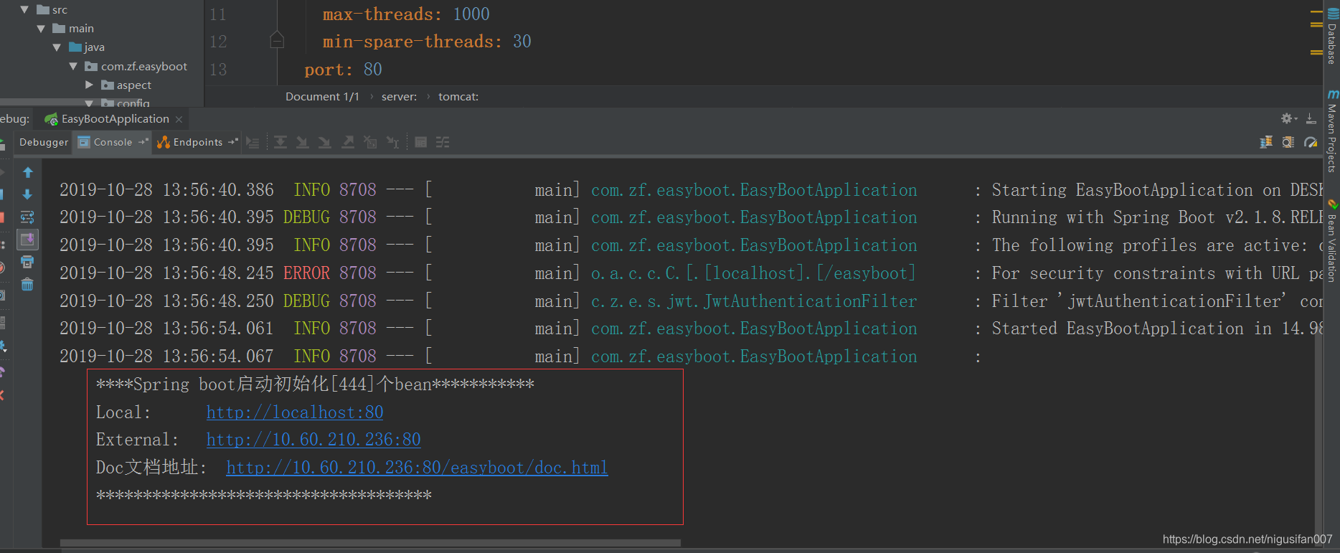Click the Drop Frame icon

[370, 142]
